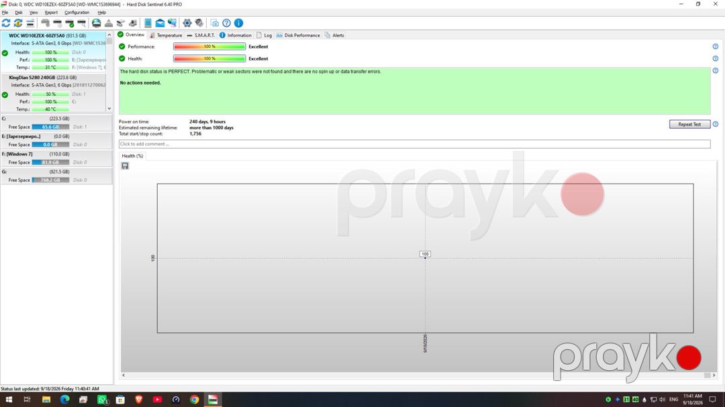The height and width of the screenshot is (407, 725).
Task: Click the networked monitors toolbar icon
Action: click(x=172, y=23)
